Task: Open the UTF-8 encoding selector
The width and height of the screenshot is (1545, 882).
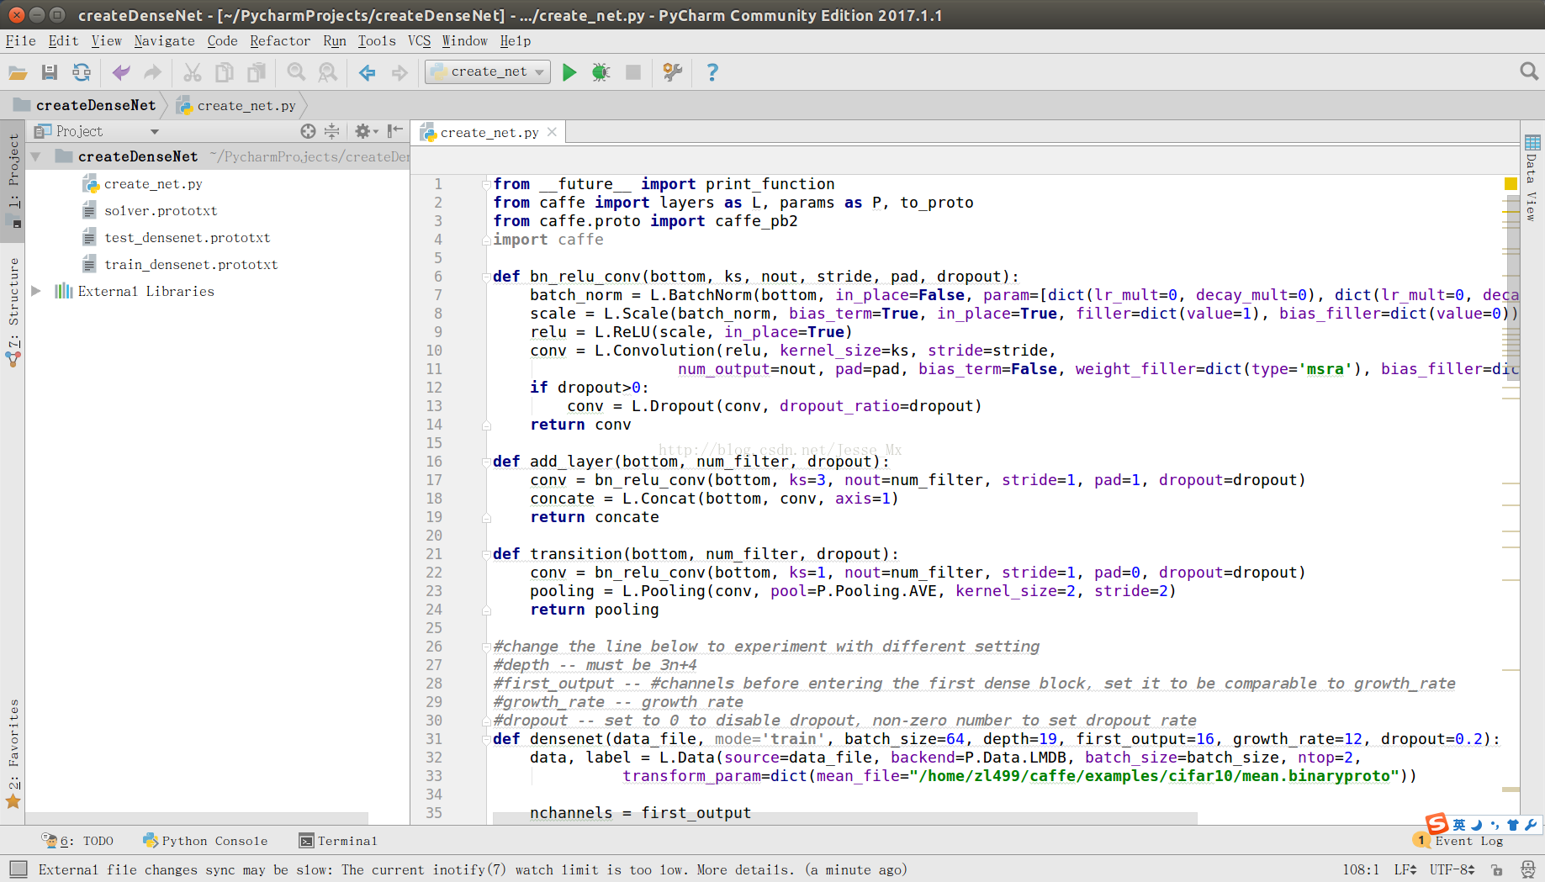Action: click(1452, 869)
